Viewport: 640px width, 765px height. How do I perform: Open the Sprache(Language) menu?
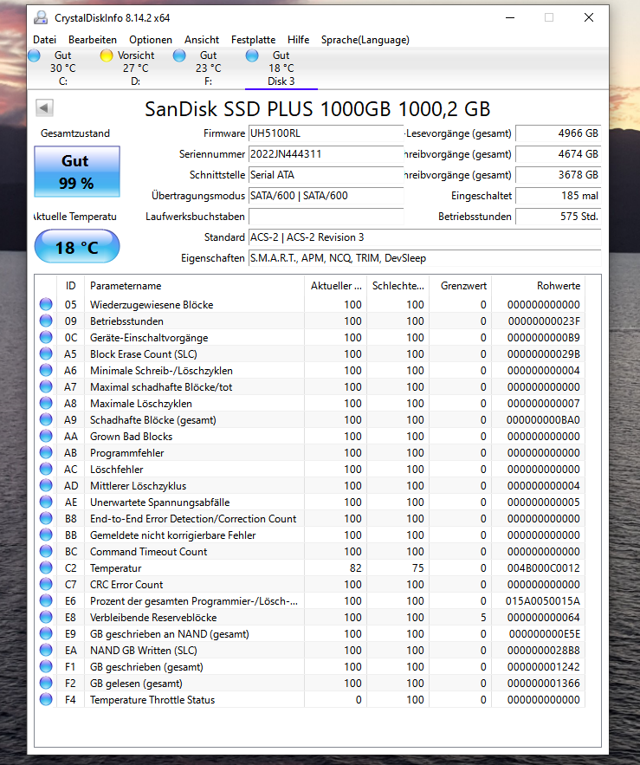pos(365,40)
